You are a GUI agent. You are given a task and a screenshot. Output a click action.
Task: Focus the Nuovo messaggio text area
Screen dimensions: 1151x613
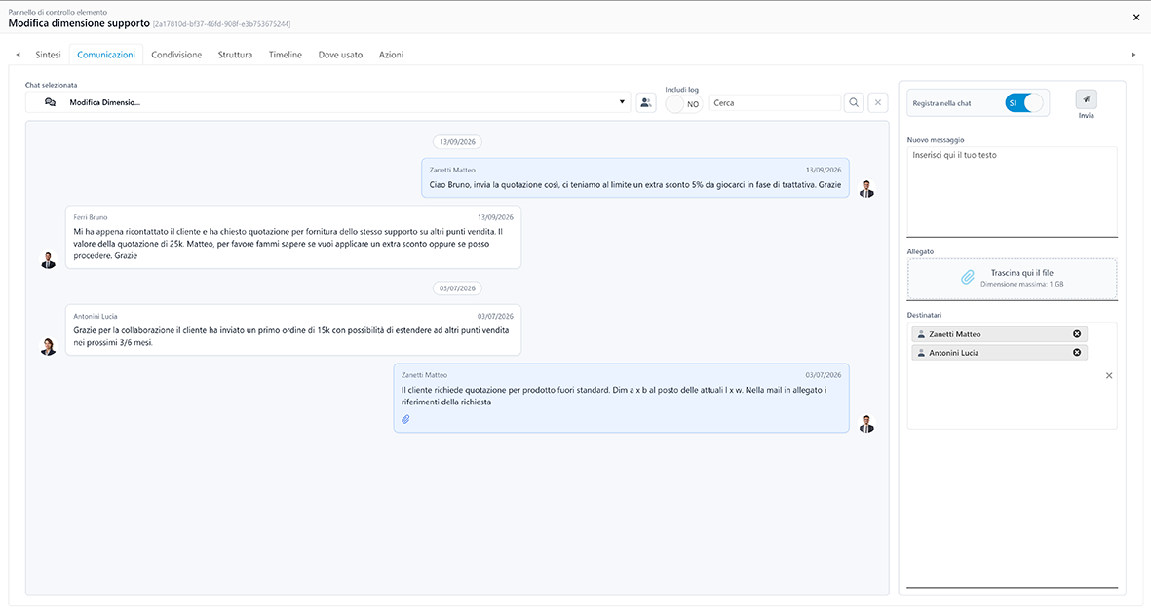point(1013,192)
